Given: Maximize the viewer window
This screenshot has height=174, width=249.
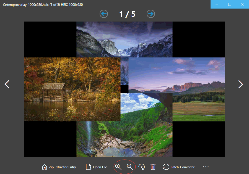Looking at the screenshot, I should [229, 4].
